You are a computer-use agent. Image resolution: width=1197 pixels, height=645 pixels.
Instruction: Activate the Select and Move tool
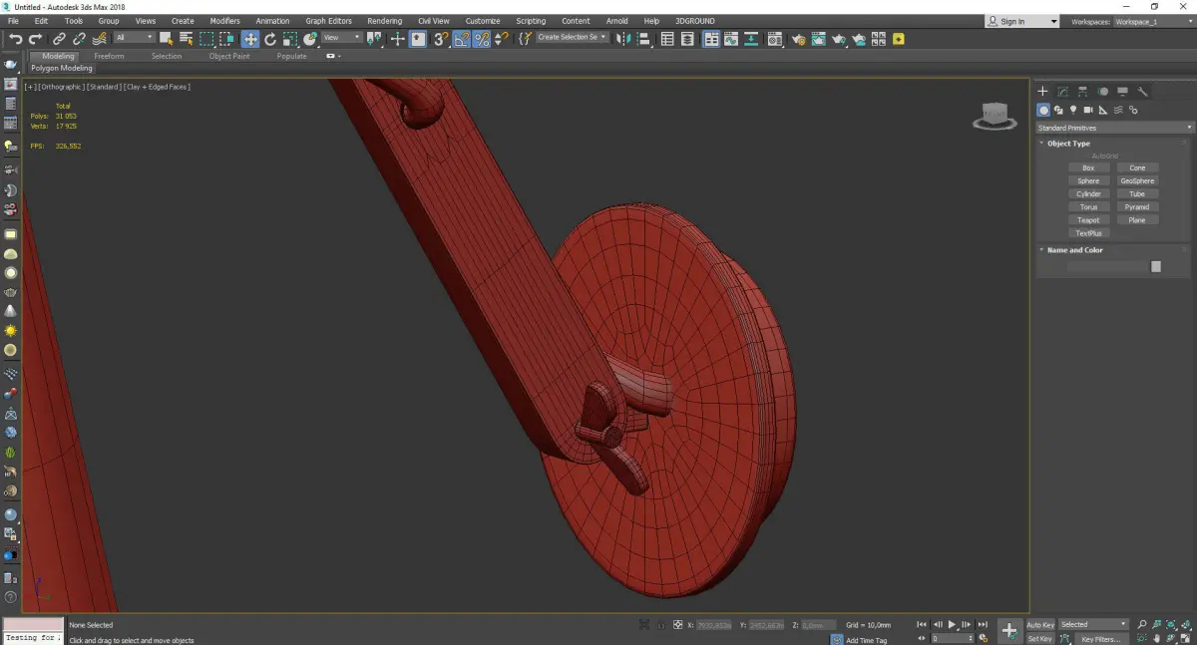pos(250,39)
